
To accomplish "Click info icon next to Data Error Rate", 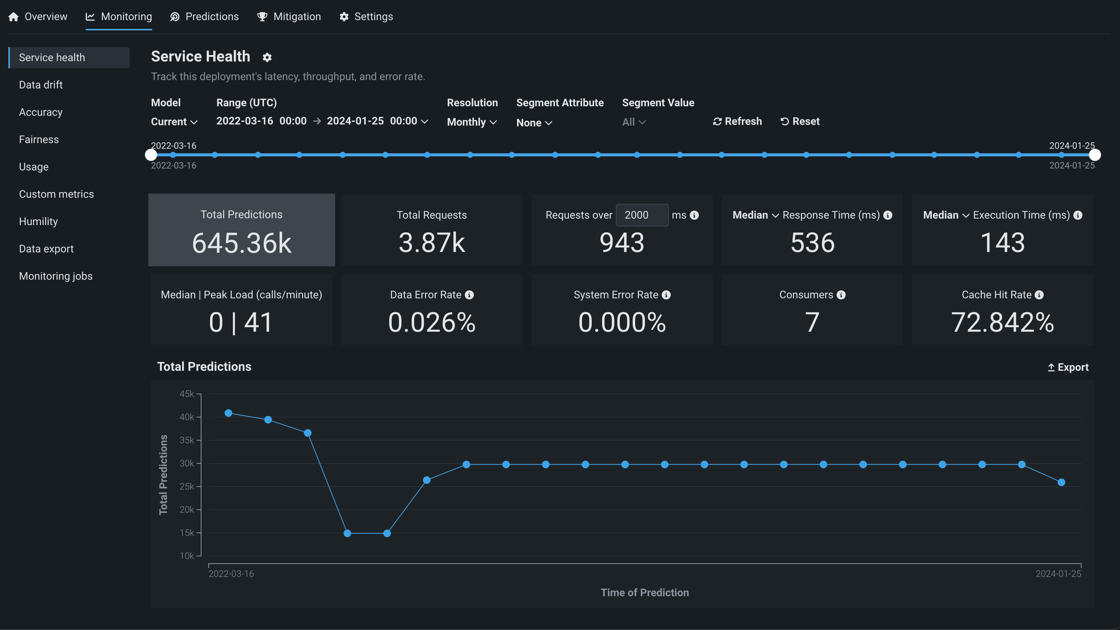I will click(469, 295).
